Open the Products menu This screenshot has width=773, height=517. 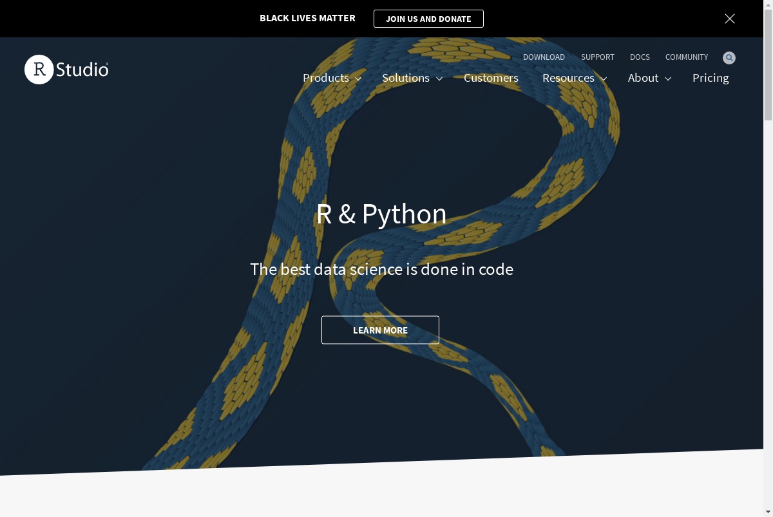point(326,78)
